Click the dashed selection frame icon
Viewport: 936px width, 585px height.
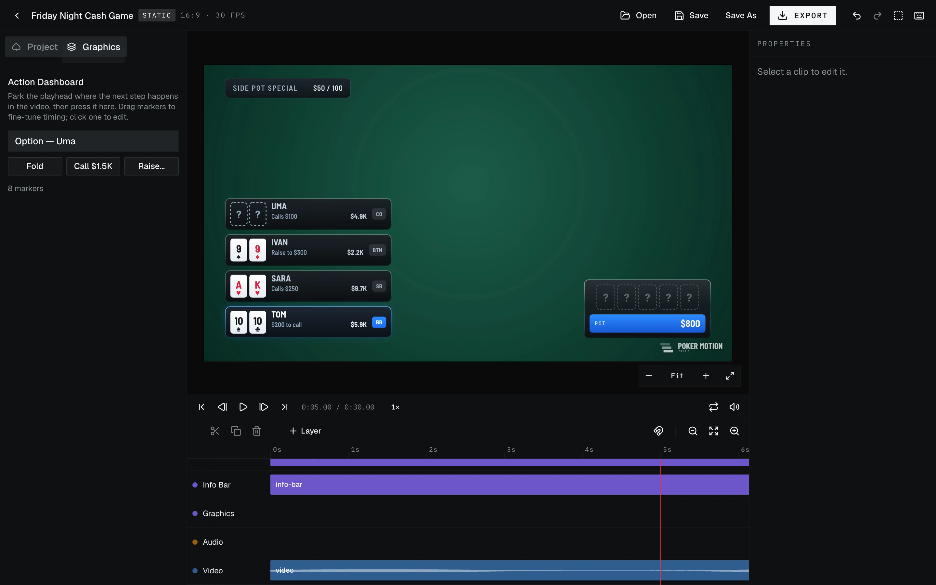898,16
